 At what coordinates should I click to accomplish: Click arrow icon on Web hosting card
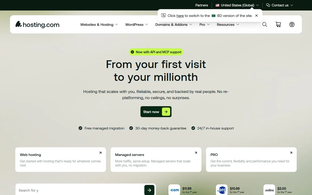pyautogui.click(x=100, y=153)
